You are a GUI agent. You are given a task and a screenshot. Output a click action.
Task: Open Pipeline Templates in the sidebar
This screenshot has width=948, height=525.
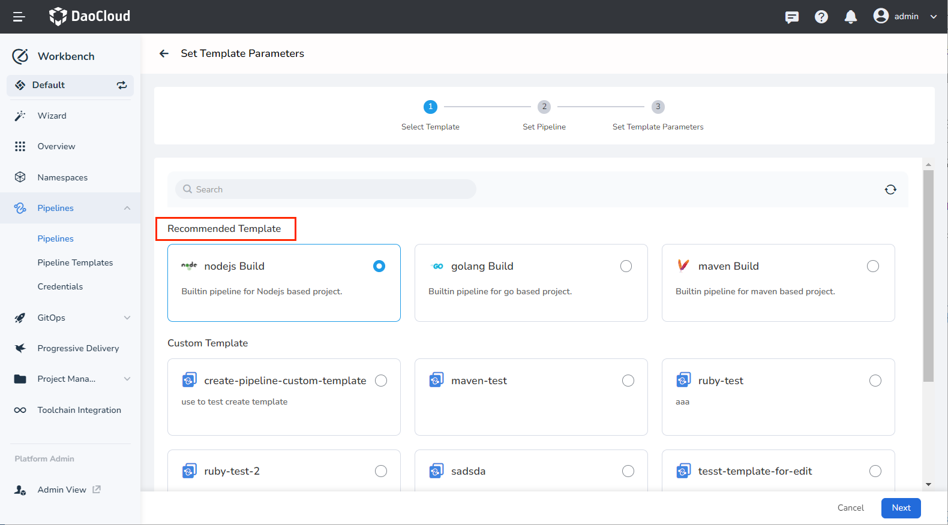pos(75,262)
